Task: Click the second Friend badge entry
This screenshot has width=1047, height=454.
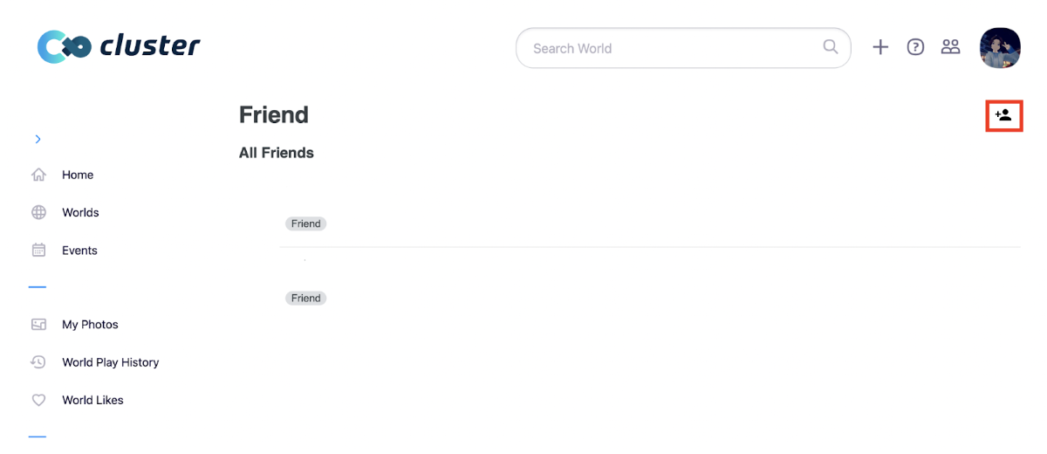Action: click(305, 298)
